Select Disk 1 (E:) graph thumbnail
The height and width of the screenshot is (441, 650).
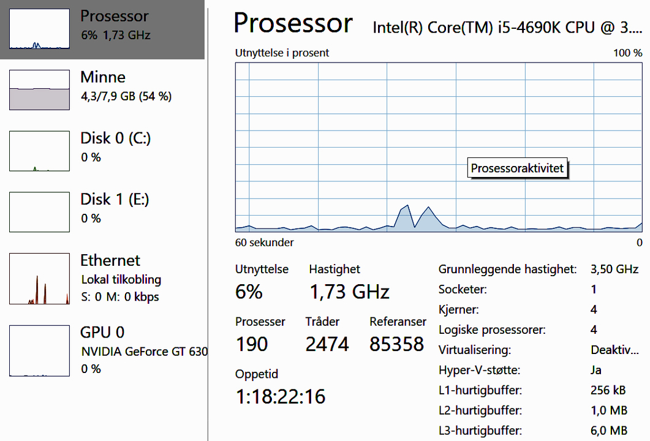39,212
